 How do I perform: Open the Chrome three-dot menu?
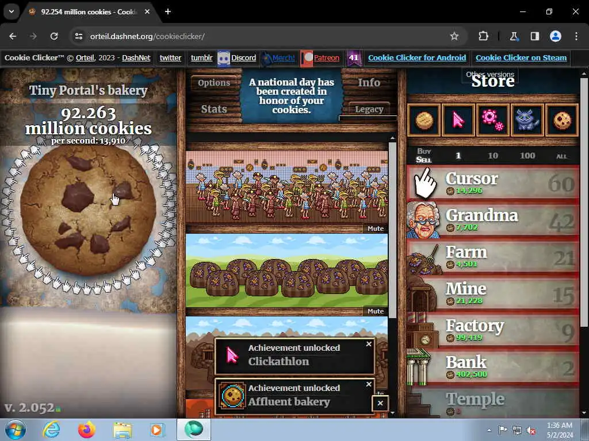[x=576, y=36]
